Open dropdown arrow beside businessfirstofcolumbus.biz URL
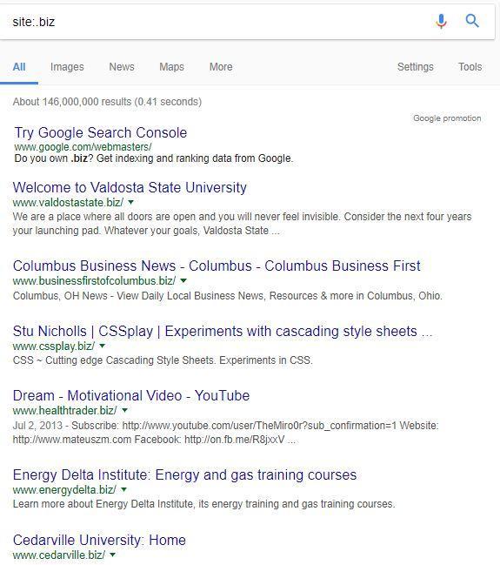The width and height of the screenshot is (500, 565). click(183, 280)
